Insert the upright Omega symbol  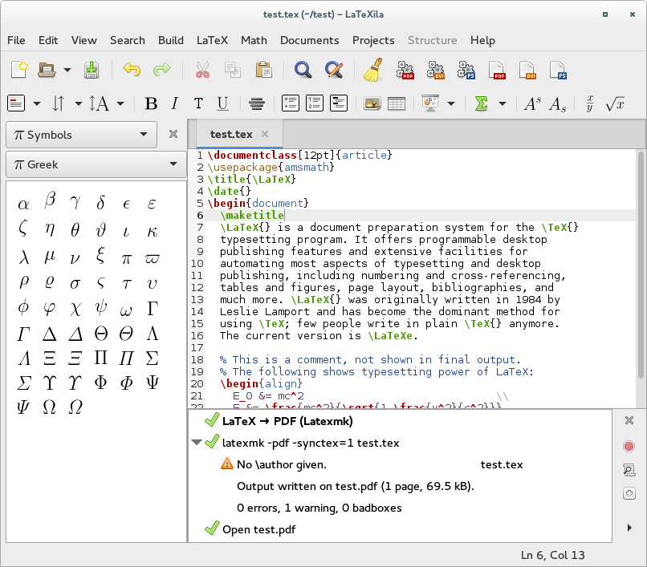(49, 407)
